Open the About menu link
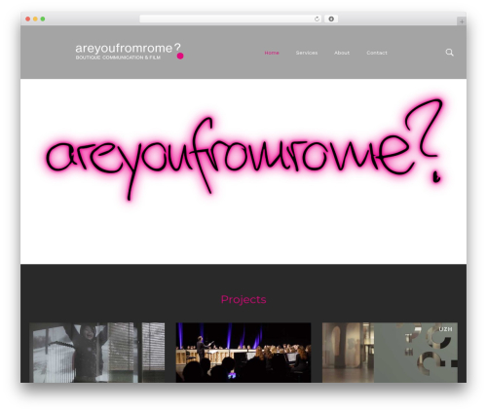 tap(342, 53)
